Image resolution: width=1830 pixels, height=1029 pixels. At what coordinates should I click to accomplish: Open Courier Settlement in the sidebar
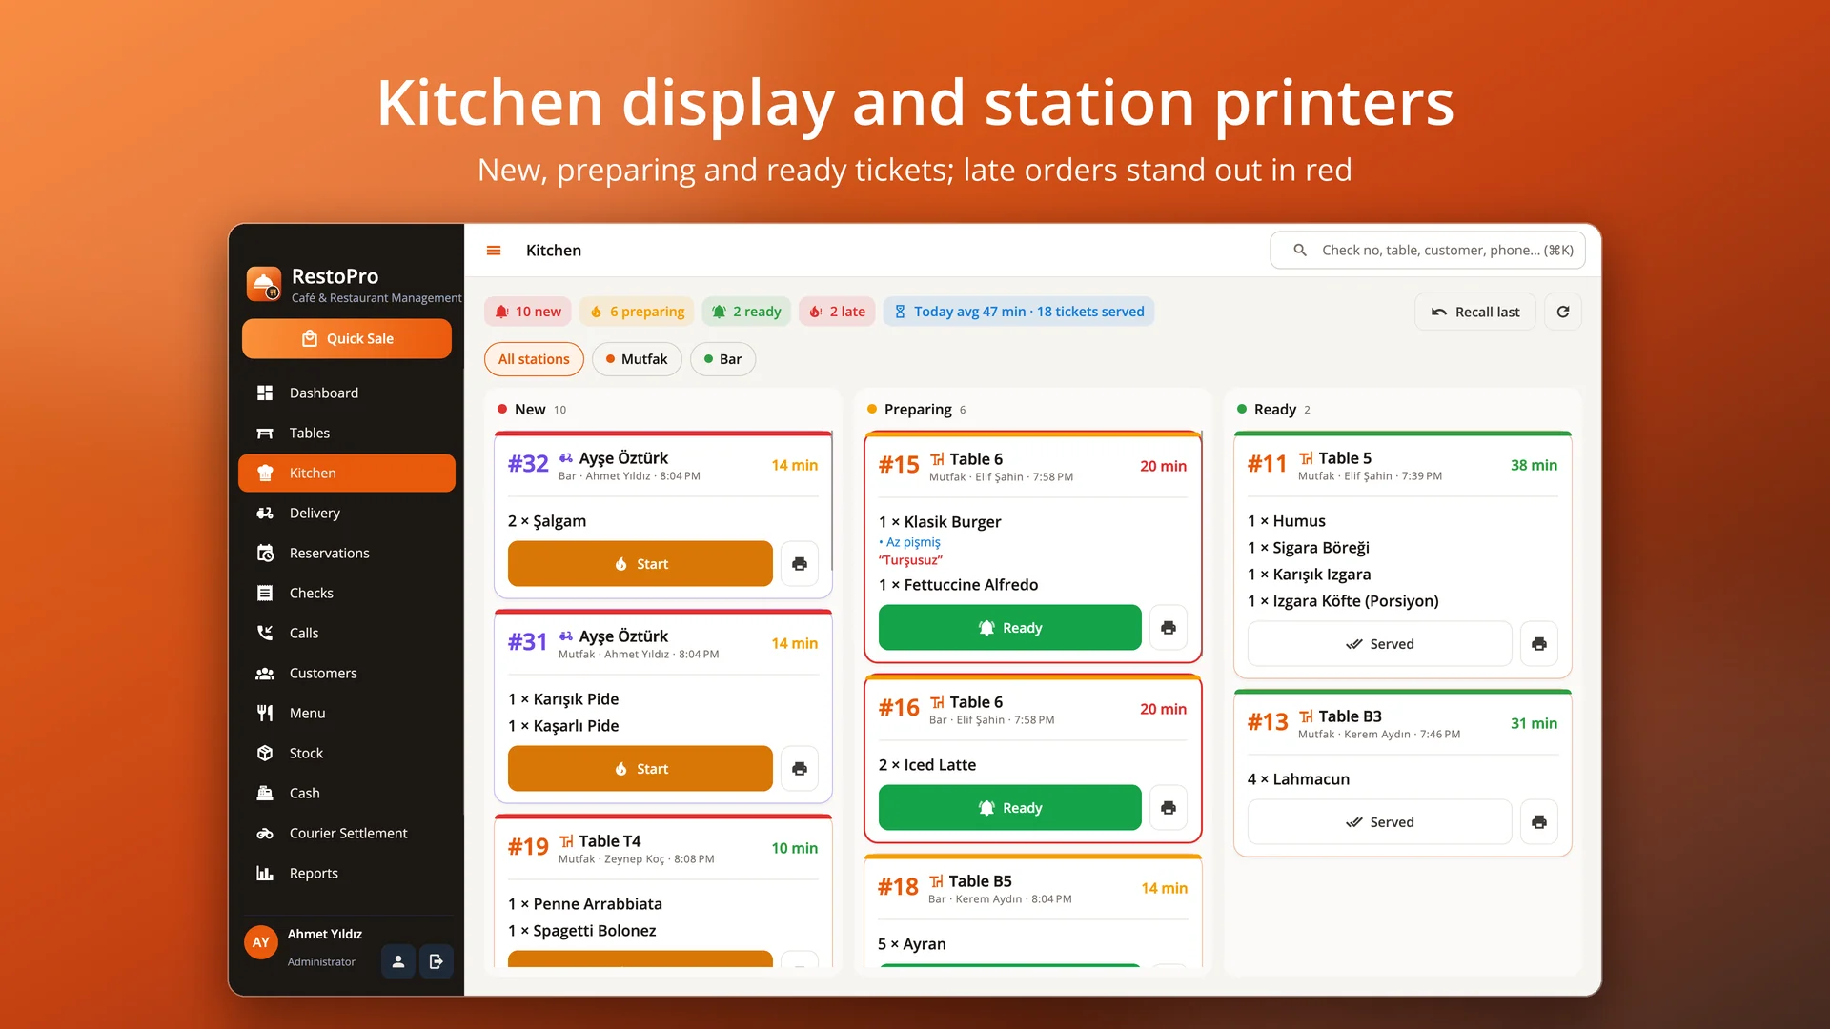tap(347, 833)
